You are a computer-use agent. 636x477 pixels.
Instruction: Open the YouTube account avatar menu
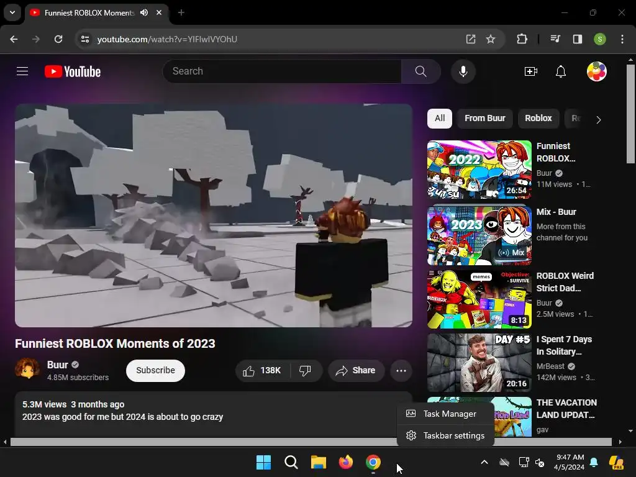[x=597, y=71]
